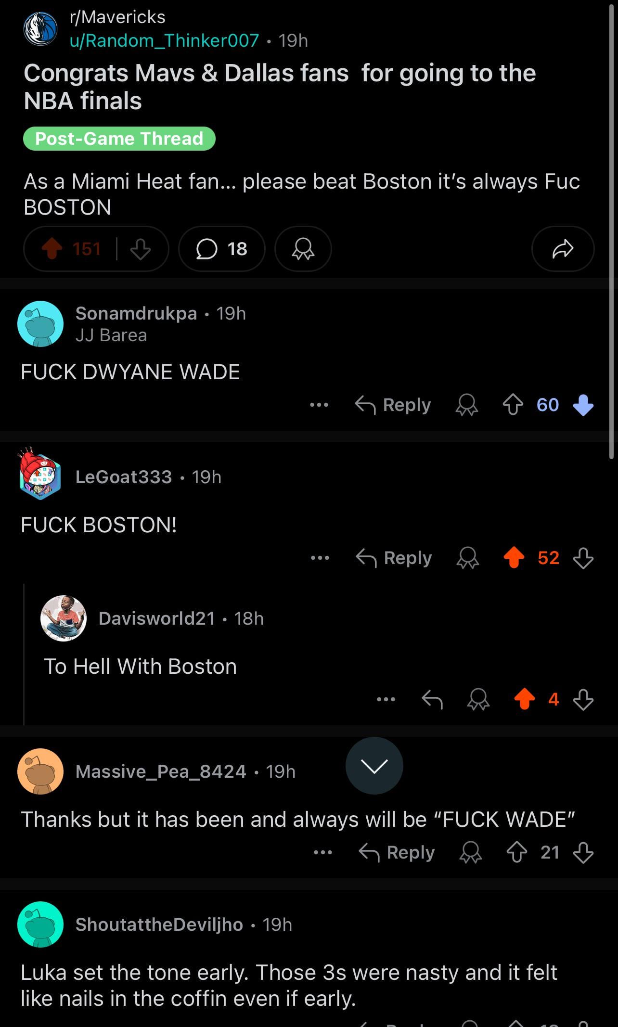618x1027 pixels.
Task: Open more options on Sonamdrukpa's comment
Action: coord(319,405)
